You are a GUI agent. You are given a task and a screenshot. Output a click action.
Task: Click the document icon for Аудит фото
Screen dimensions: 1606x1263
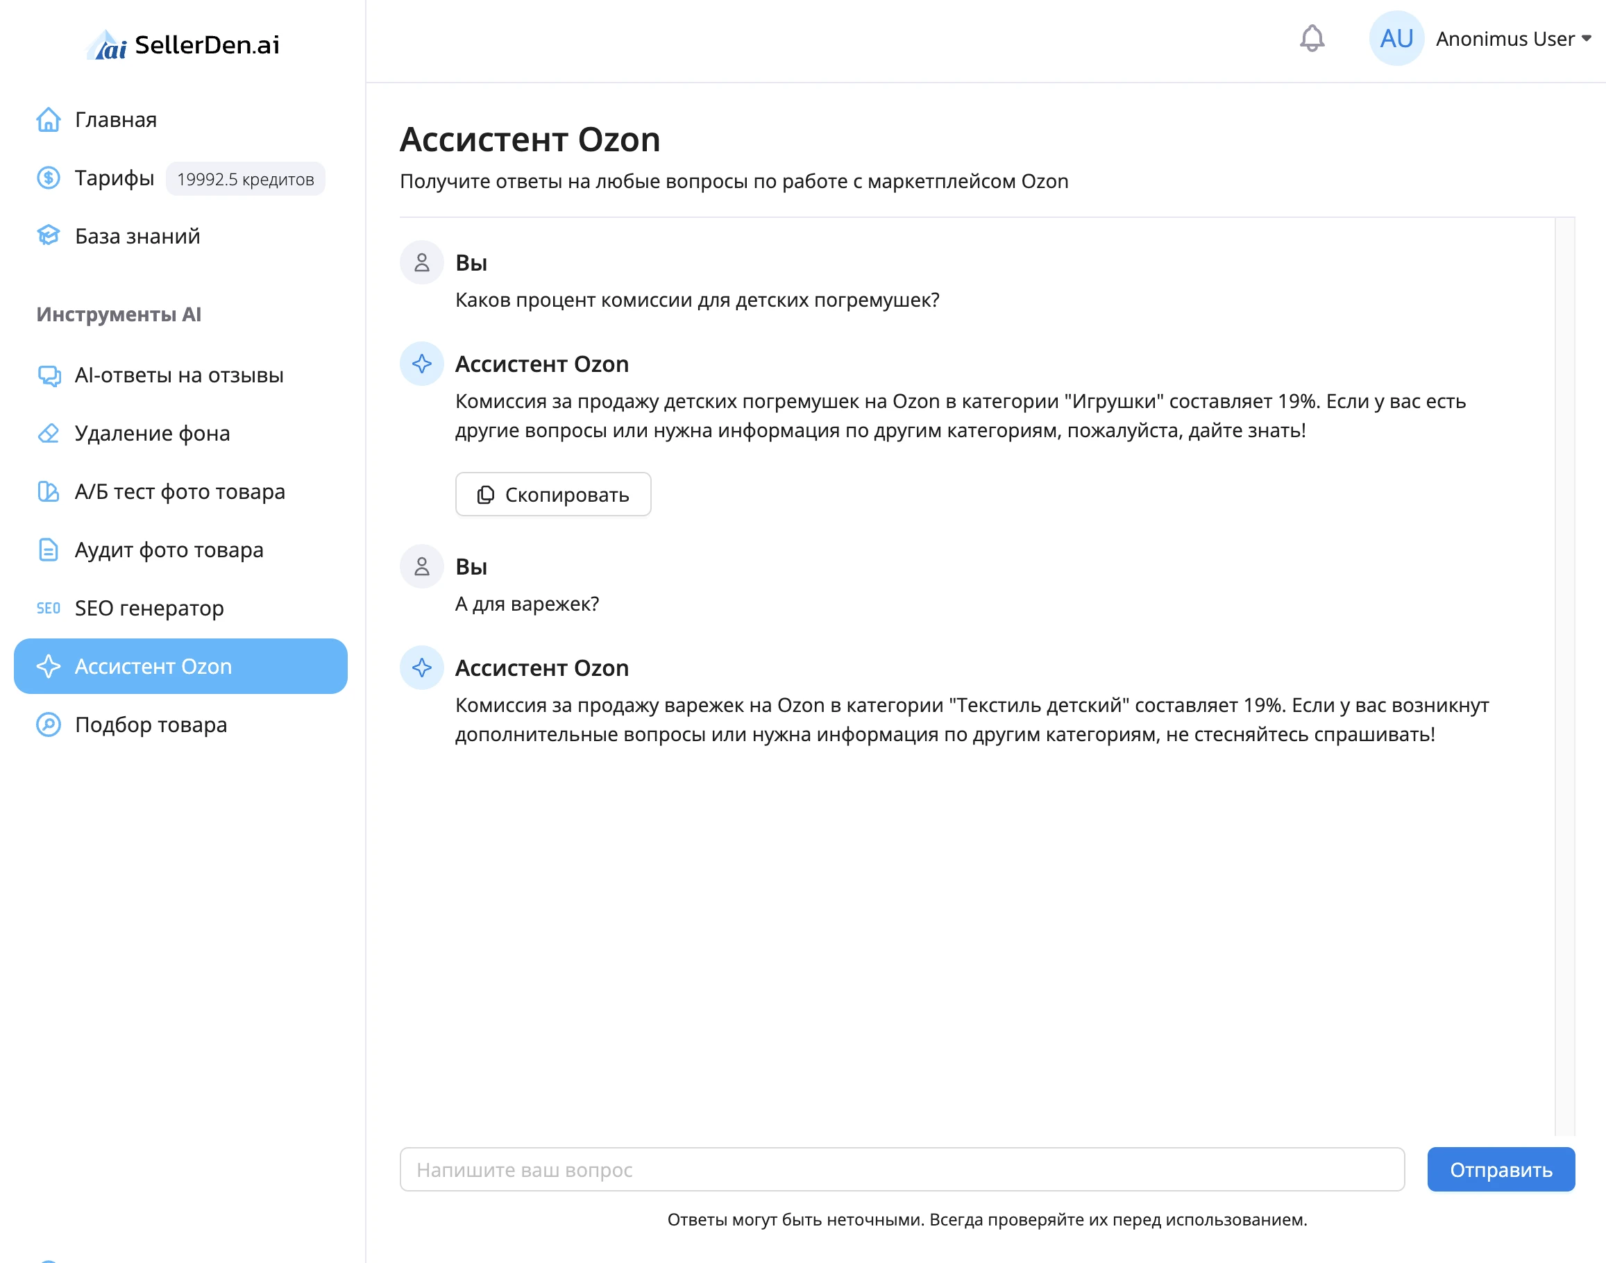(x=48, y=550)
